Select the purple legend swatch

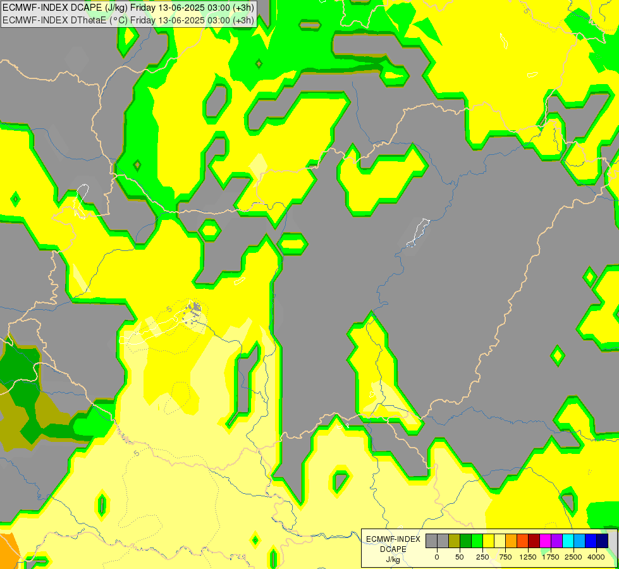tap(556, 541)
